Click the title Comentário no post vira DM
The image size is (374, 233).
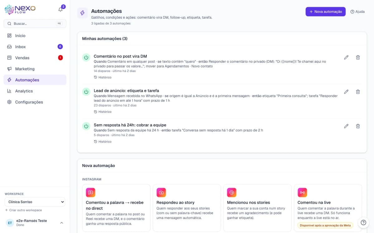(120, 56)
